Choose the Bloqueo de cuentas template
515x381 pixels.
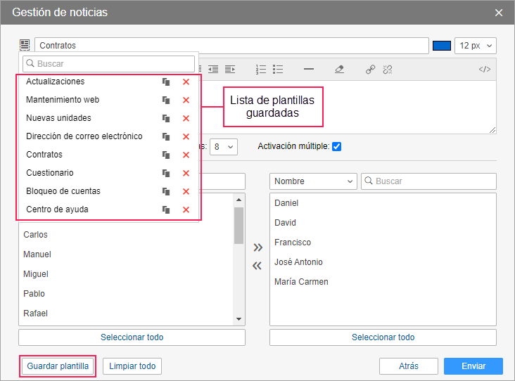click(x=63, y=191)
